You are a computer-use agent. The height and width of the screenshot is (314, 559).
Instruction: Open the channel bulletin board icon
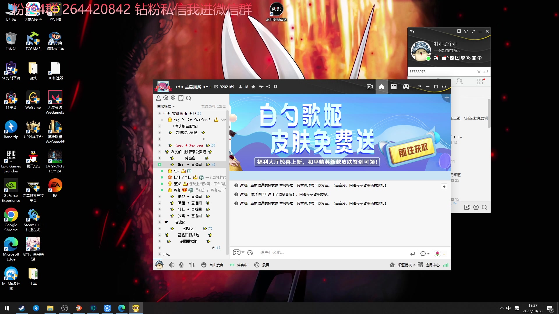[x=181, y=98]
